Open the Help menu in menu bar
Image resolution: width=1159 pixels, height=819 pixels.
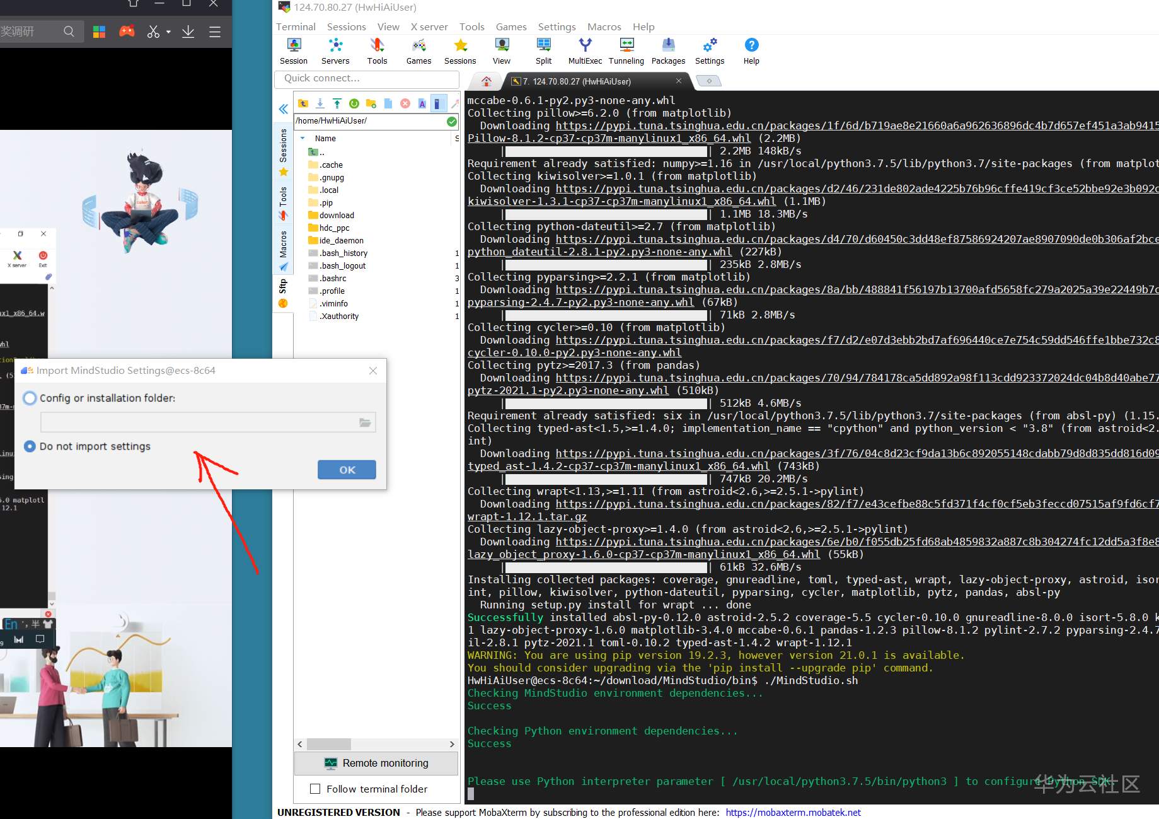(643, 26)
